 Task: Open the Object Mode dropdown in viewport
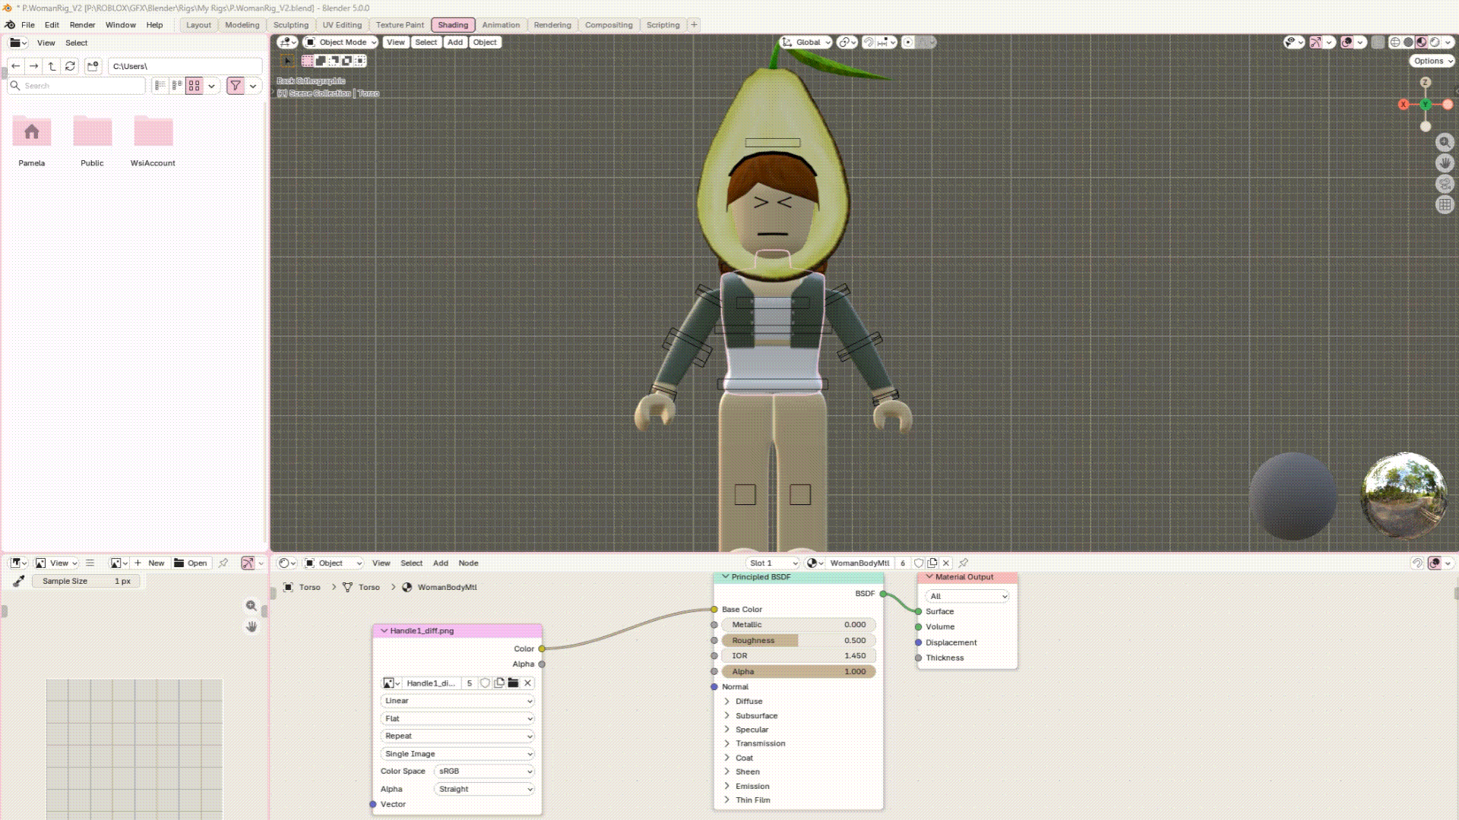341,43
